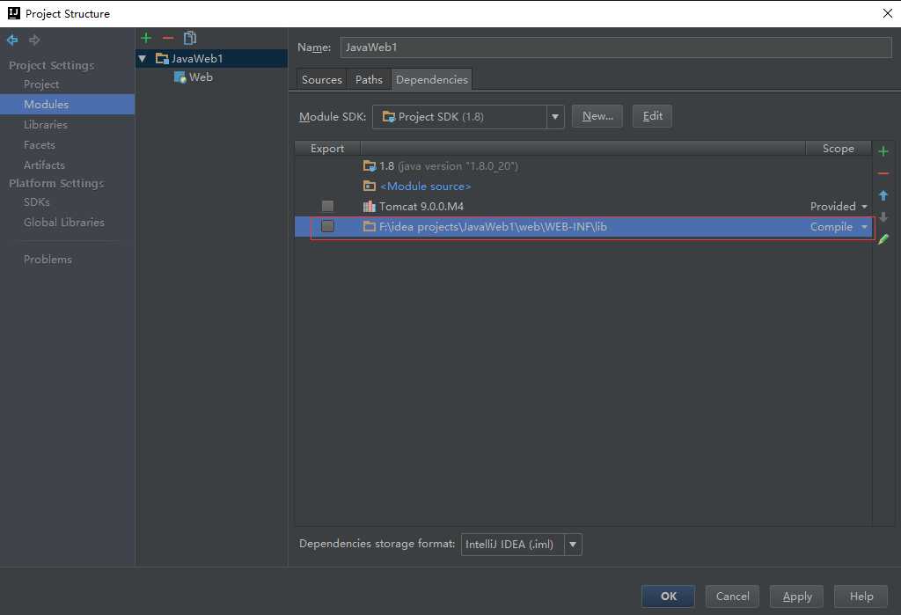Click the Module source folder icon
This screenshot has width=901, height=615.
[x=369, y=187]
